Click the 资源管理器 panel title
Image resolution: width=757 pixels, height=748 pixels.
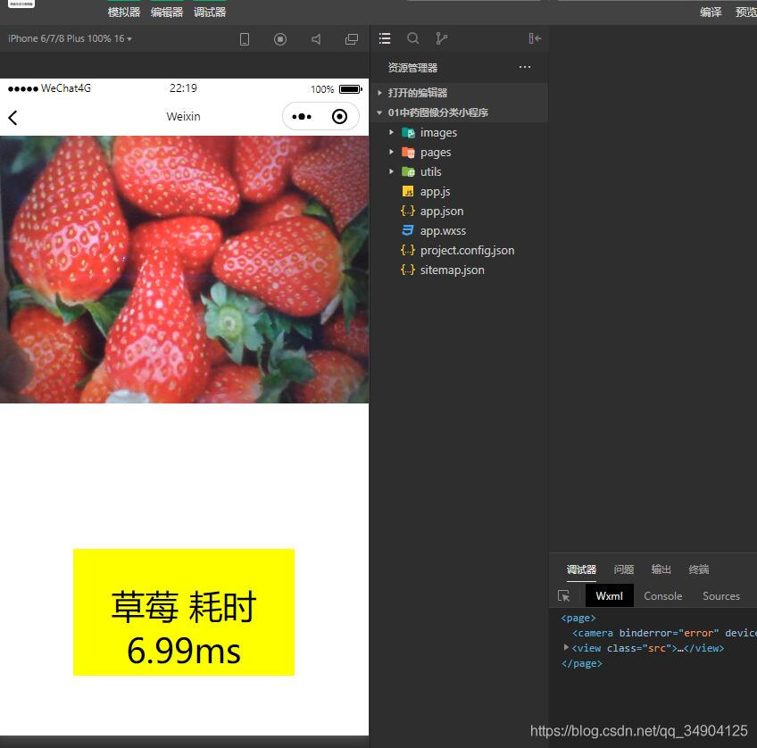[x=412, y=68]
